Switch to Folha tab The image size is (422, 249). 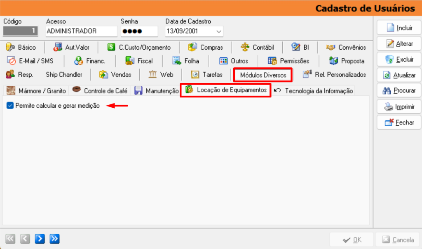[186, 61]
